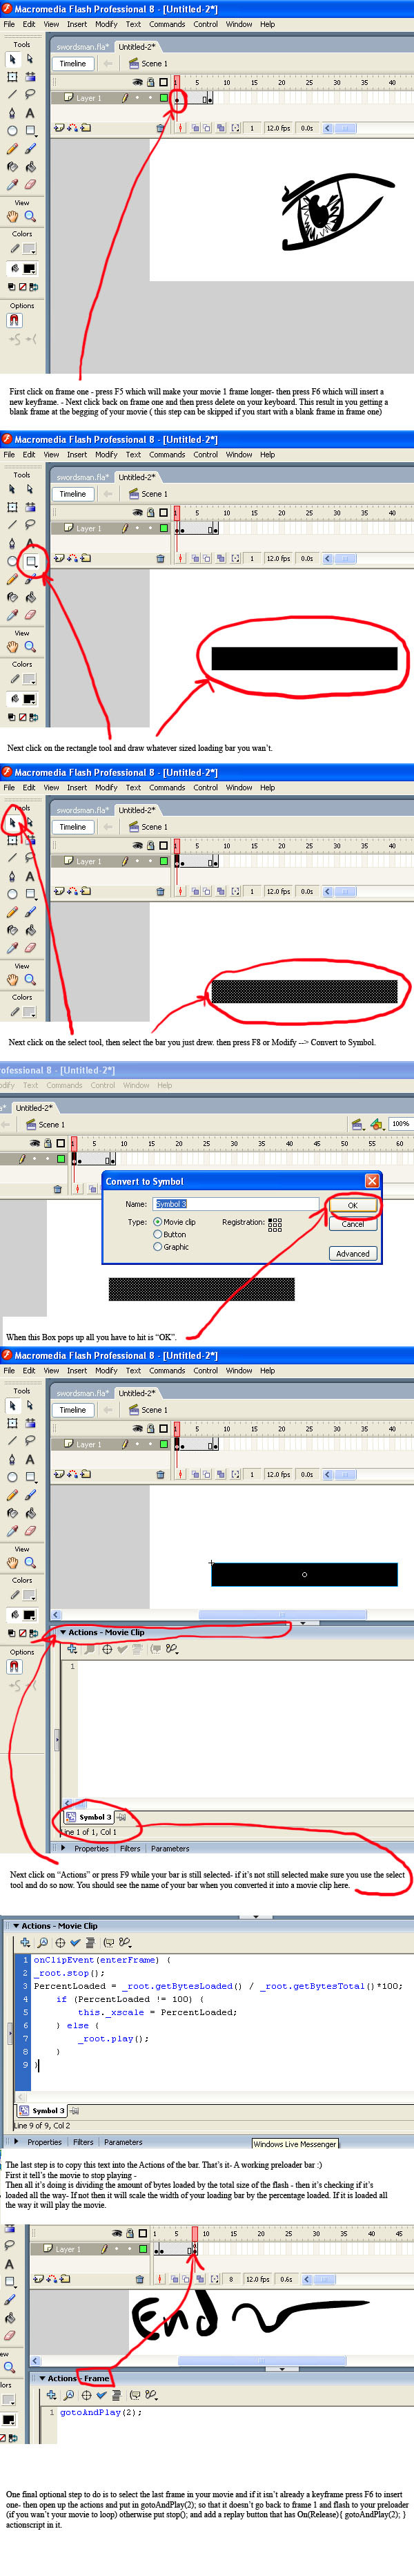Select the Brush tool in eye-drawing window
Image resolution: width=414 pixels, height=2576 pixels.
tap(30, 149)
